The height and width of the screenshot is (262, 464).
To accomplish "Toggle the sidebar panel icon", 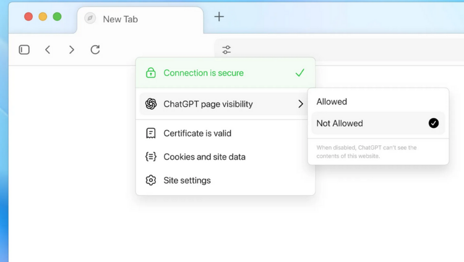I will tap(24, 49).
